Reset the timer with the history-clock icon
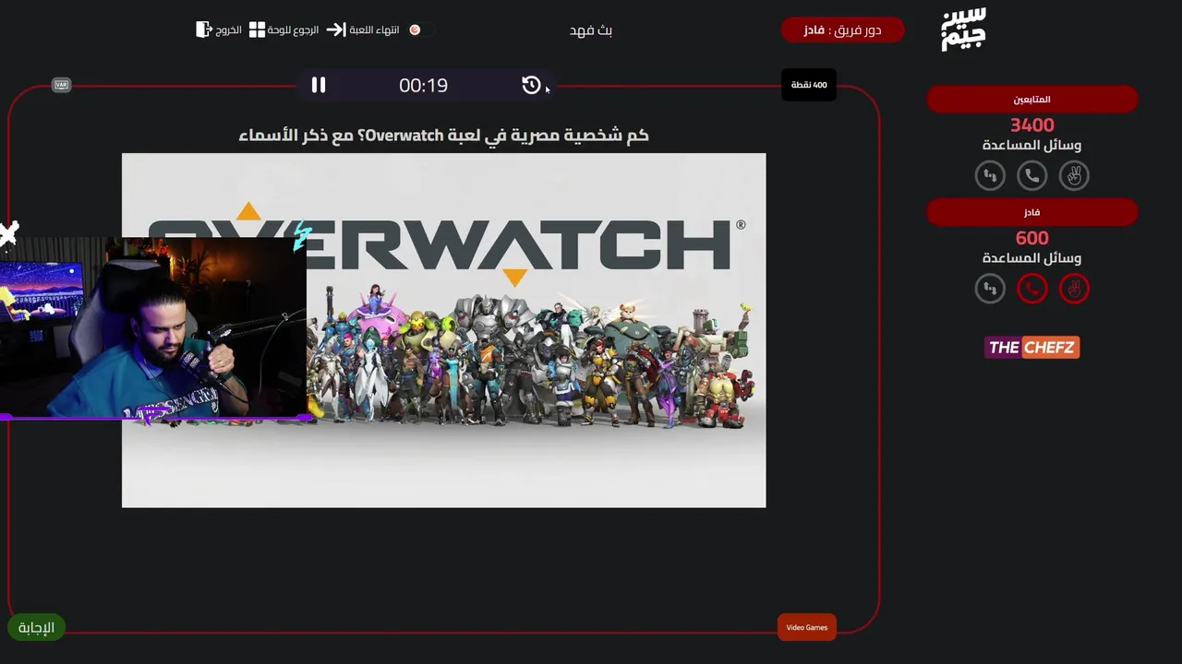The image size is (1182, 664). point(531,85)
